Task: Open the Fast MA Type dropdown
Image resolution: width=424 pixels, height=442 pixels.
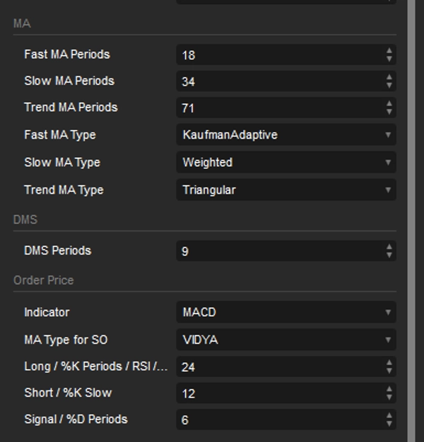Action: coord(285,135)
